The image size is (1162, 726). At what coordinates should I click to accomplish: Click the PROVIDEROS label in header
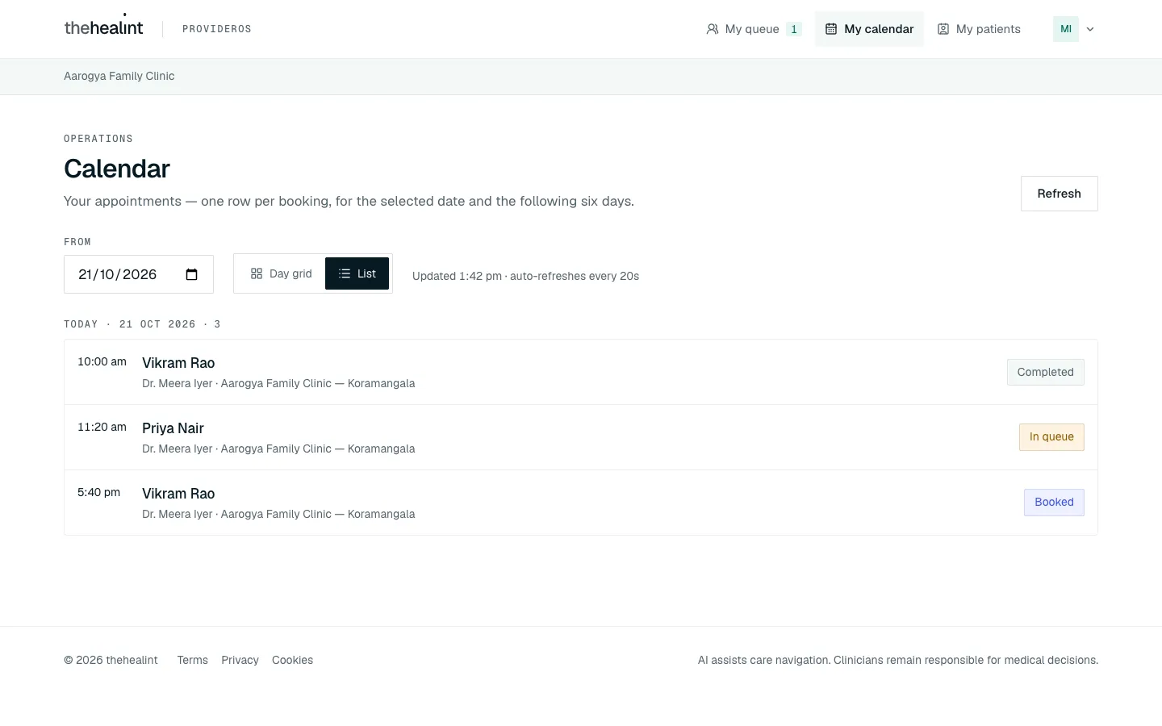[x=217, y=29]
